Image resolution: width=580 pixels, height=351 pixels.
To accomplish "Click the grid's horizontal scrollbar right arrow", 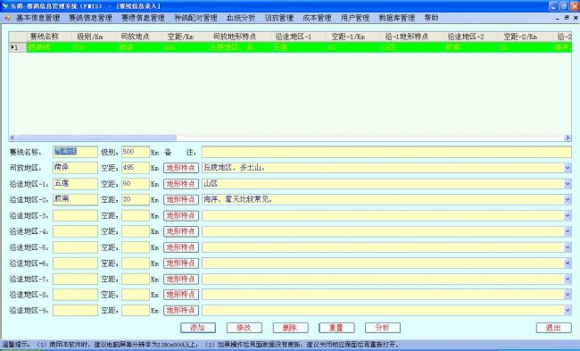I will 568,138.
